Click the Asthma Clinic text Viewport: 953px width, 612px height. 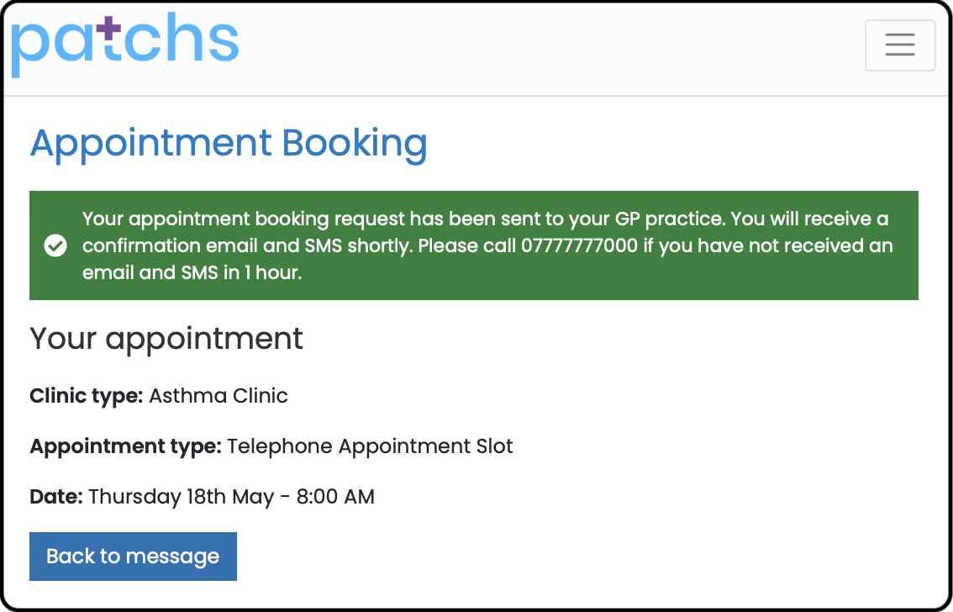(x=219, y=396)
